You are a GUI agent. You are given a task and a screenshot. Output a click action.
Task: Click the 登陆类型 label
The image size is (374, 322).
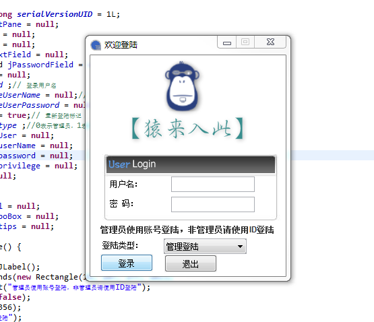(120, 245)
